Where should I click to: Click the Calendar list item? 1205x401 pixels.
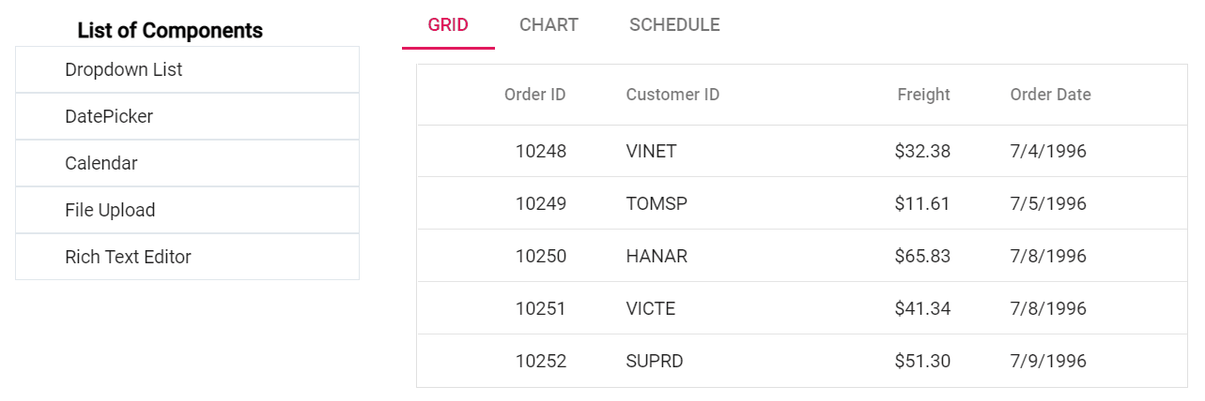101,164
